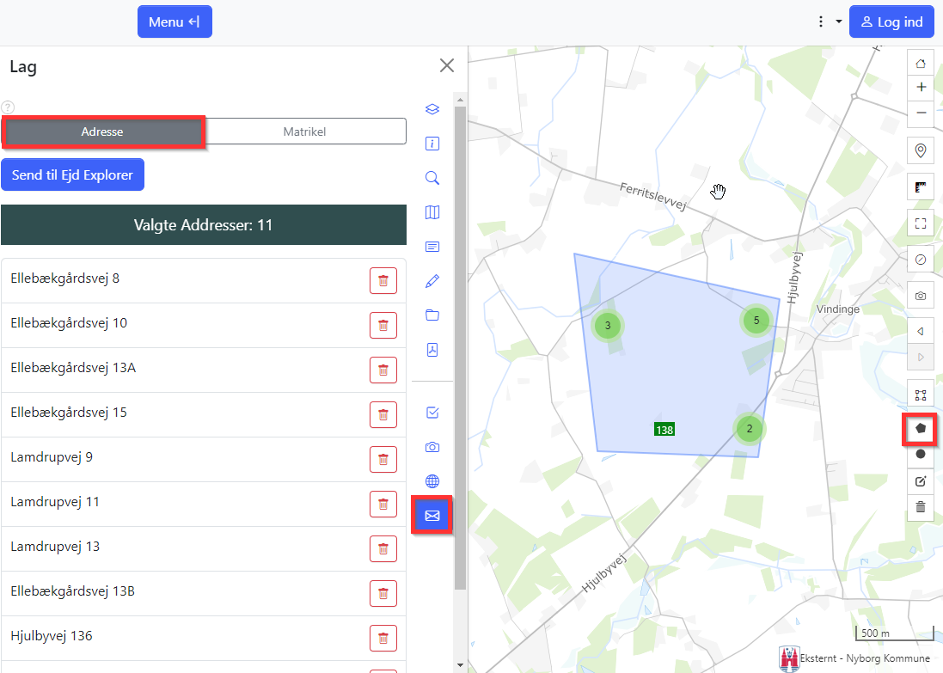The image size is (943, 673).
Task: Click the trash icon in map toolbar
Action: pos(921,507)
